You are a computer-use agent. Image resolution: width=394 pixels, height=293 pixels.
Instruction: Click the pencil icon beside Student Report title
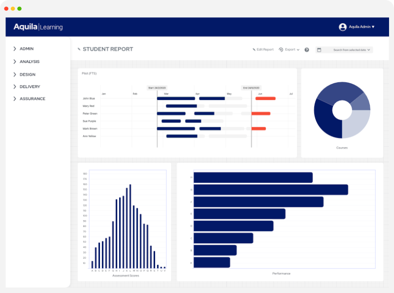[79, 49]
